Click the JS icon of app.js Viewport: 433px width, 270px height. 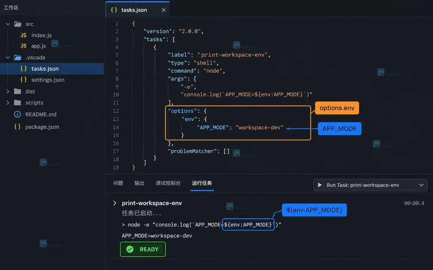tap(24, 46)
